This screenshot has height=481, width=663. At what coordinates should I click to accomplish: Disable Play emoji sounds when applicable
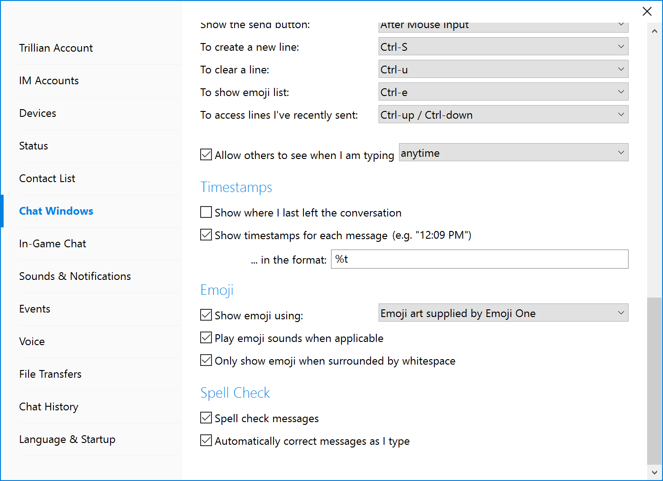(206, 337)
